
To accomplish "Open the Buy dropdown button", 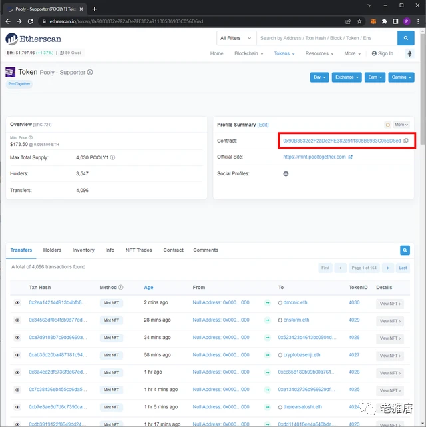I will [319, 77].
